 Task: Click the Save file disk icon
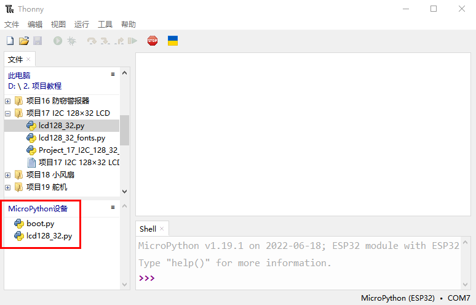click(x=38, y=41)
